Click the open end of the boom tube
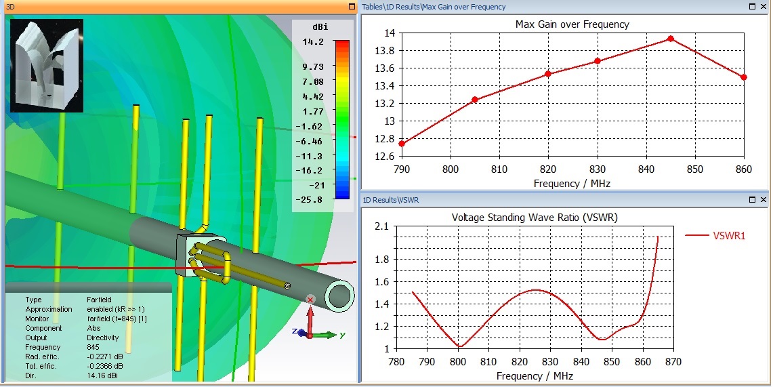Screen dimensions: 773x387 pyautogui.click(x=339, y=296)
